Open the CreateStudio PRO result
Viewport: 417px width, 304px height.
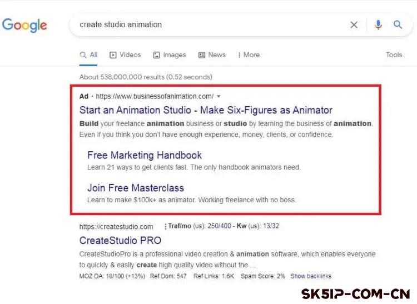120,241
